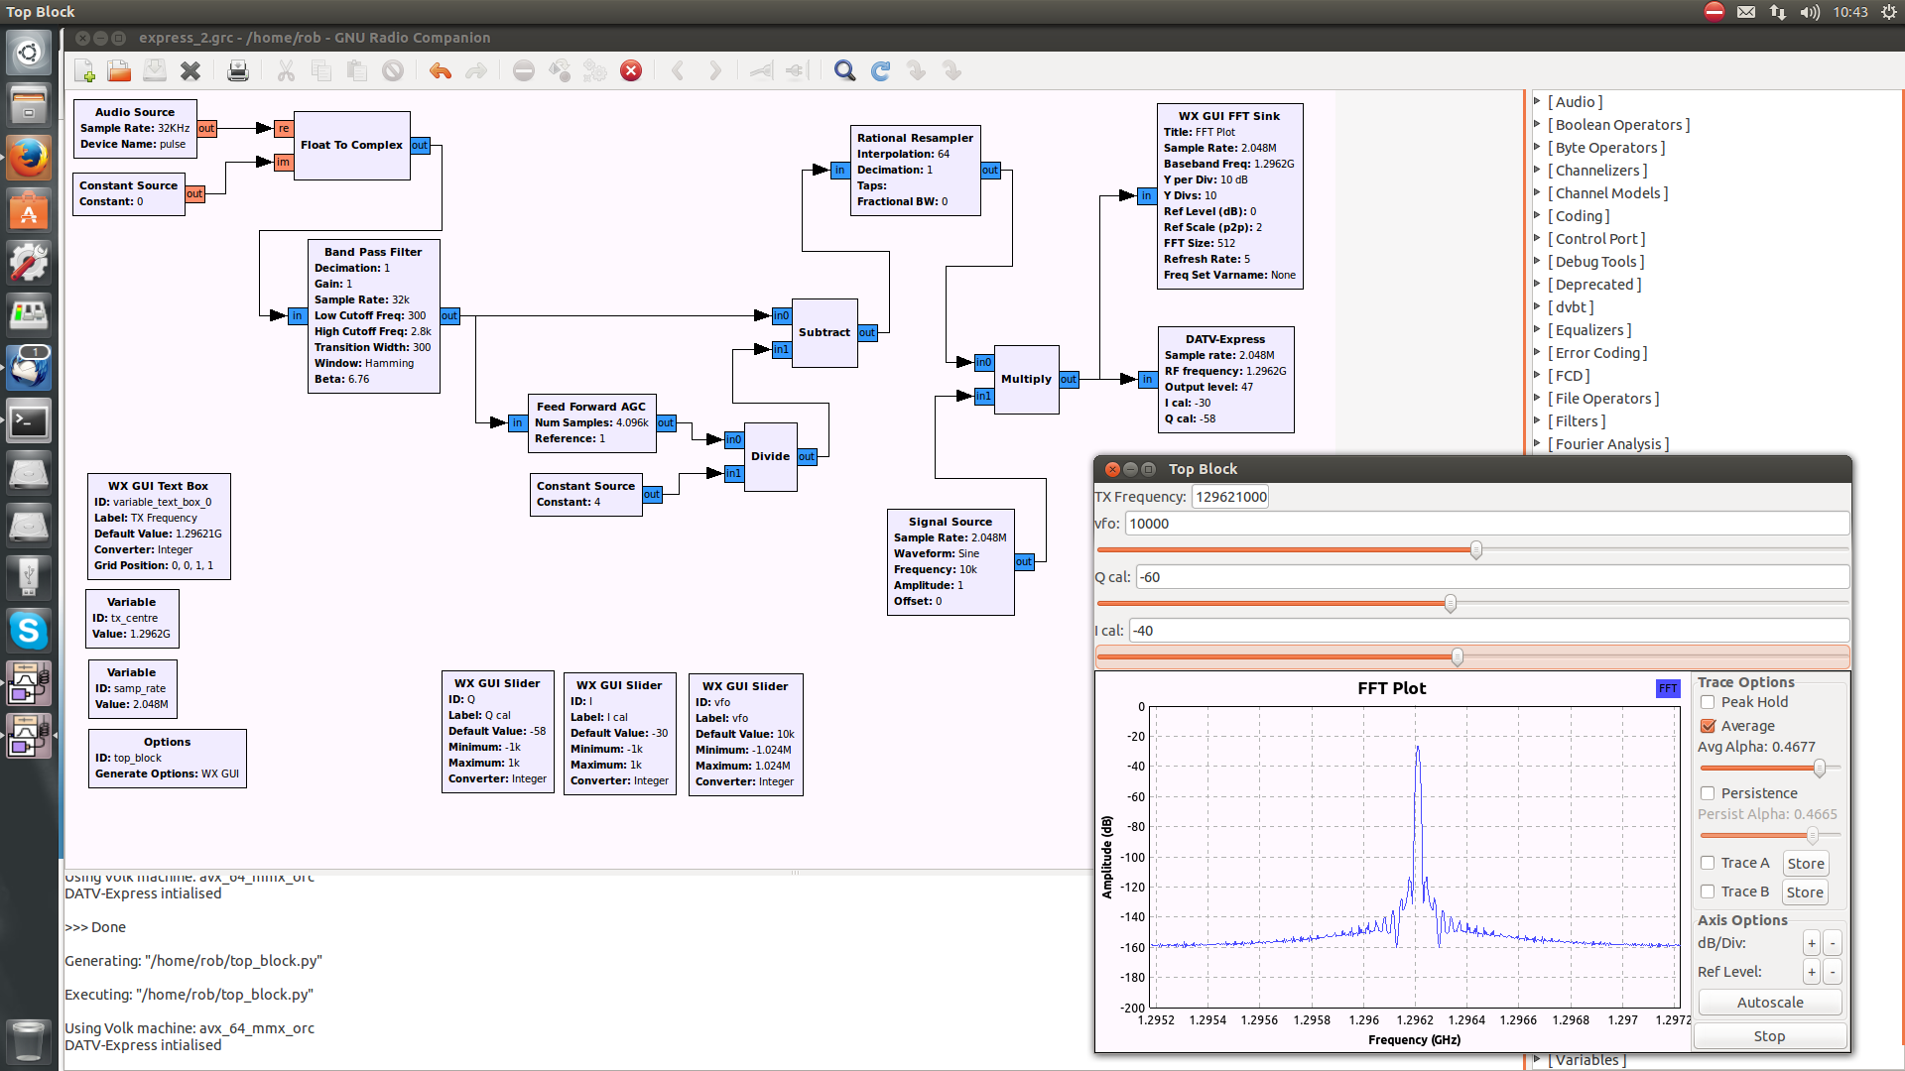Viewport: 1905px width, 1071px height.
Task: Select the Band Pass Filter block
Action: [x=374, y=316]
